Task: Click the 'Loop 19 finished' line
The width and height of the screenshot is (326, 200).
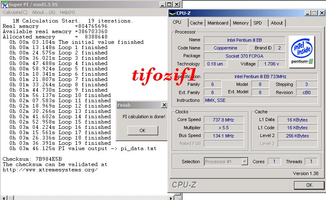Action: pyautogui.click(x=60, y=143)
